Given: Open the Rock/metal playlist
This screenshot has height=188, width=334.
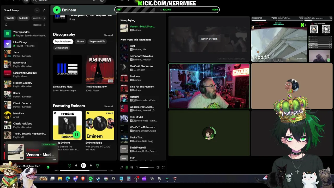Looking at the screenshot, I should point(25,64).
